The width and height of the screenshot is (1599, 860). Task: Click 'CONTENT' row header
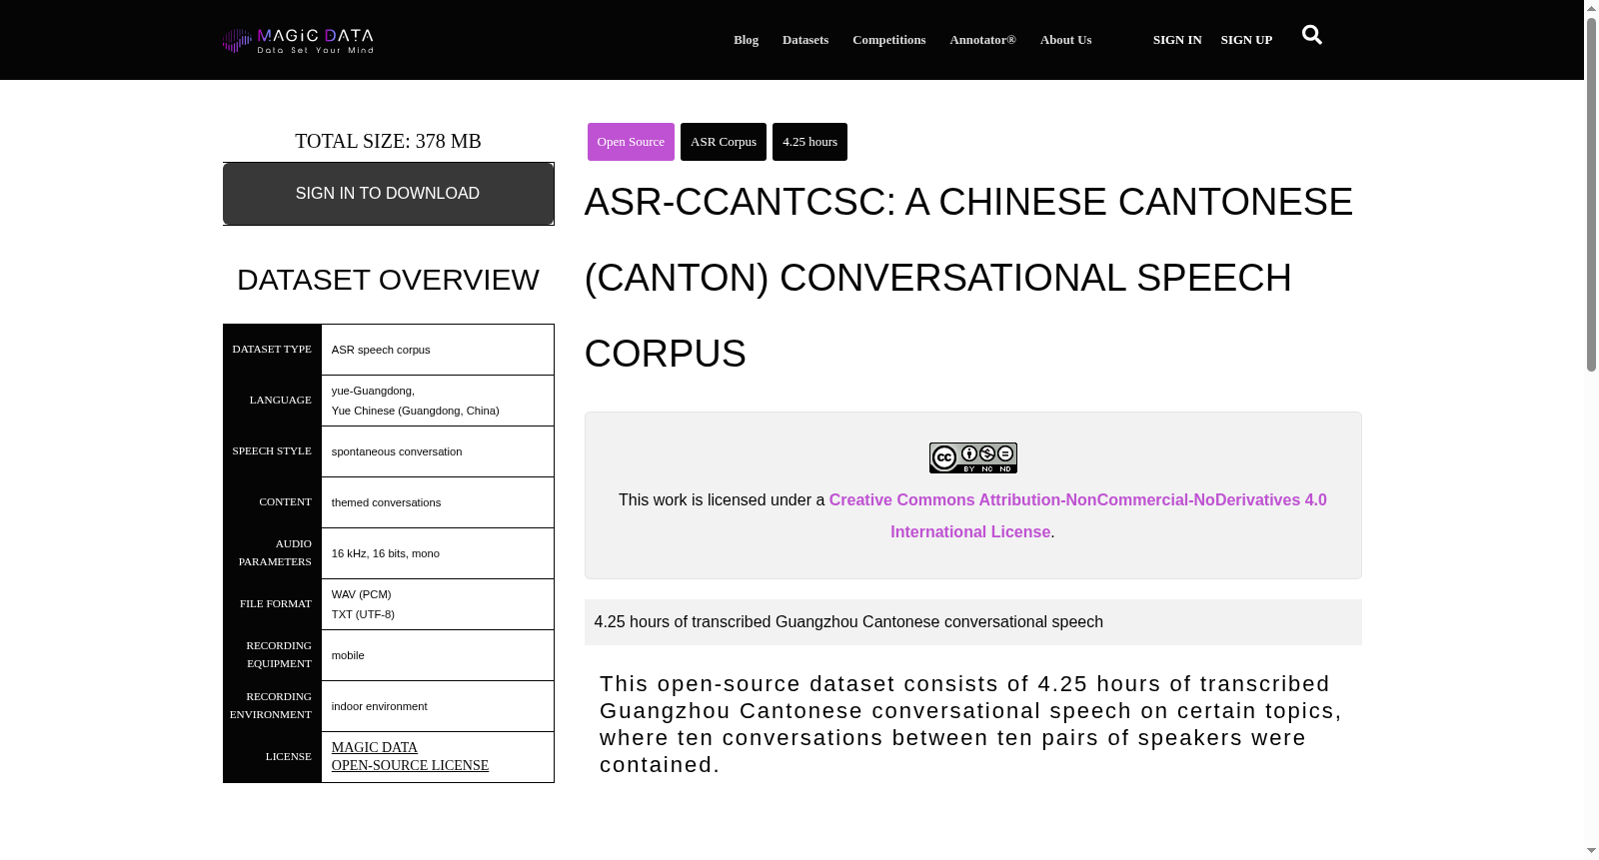tap(272, 501)
